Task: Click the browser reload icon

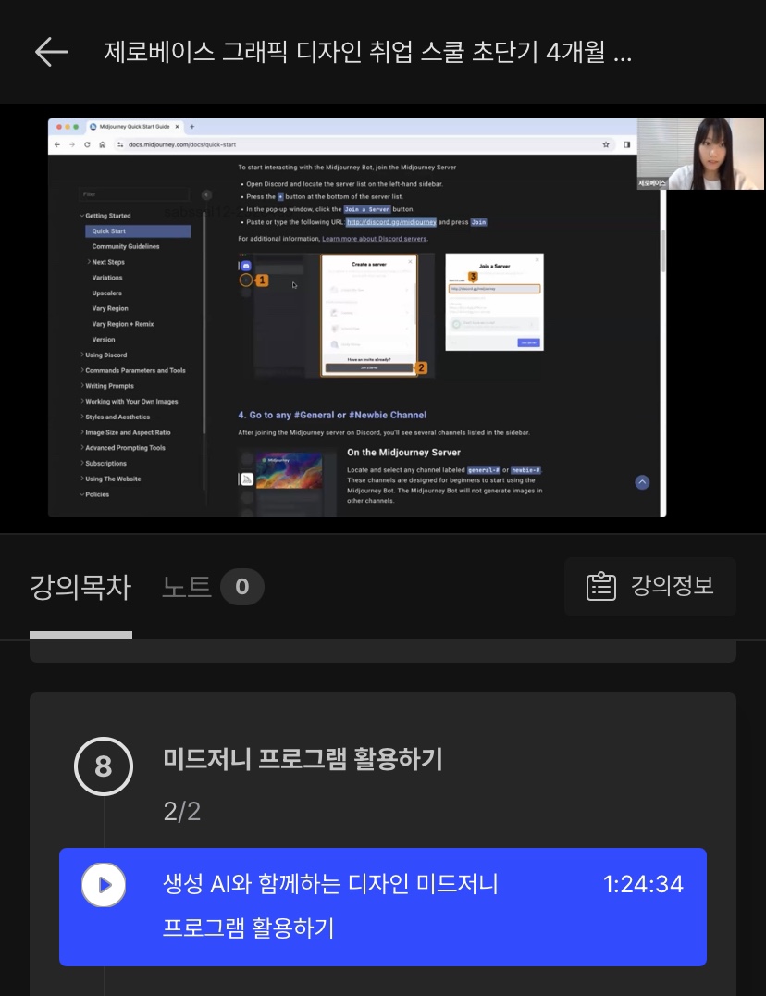Action: coord(87,144)
